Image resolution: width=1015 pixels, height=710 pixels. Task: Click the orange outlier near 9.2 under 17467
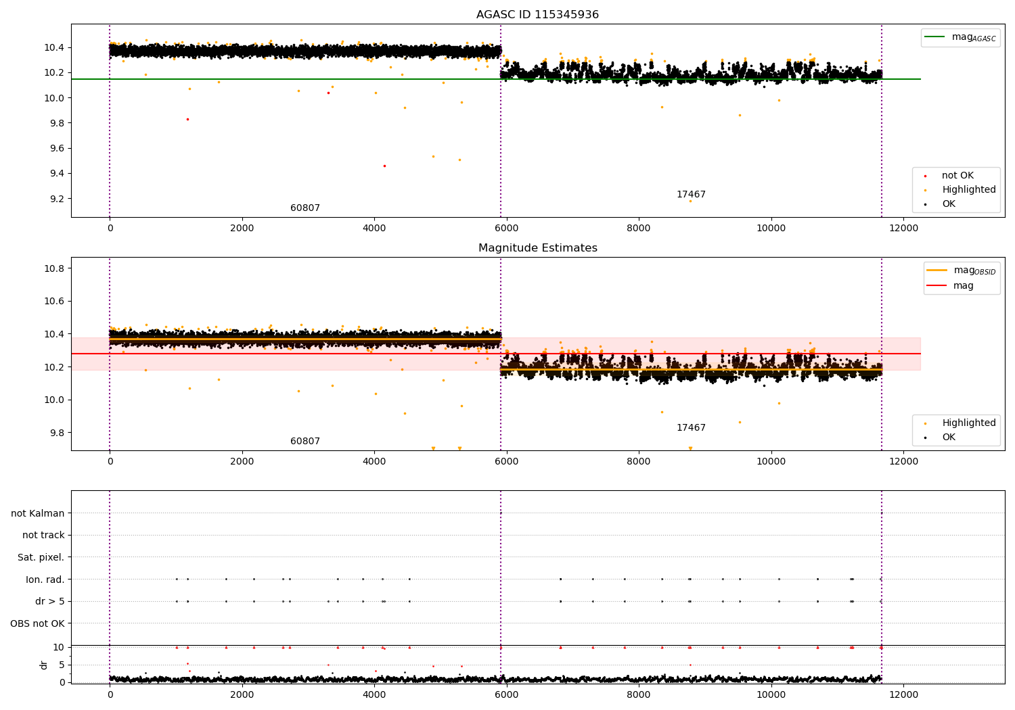pyautogui.click(x=690, y=201)
